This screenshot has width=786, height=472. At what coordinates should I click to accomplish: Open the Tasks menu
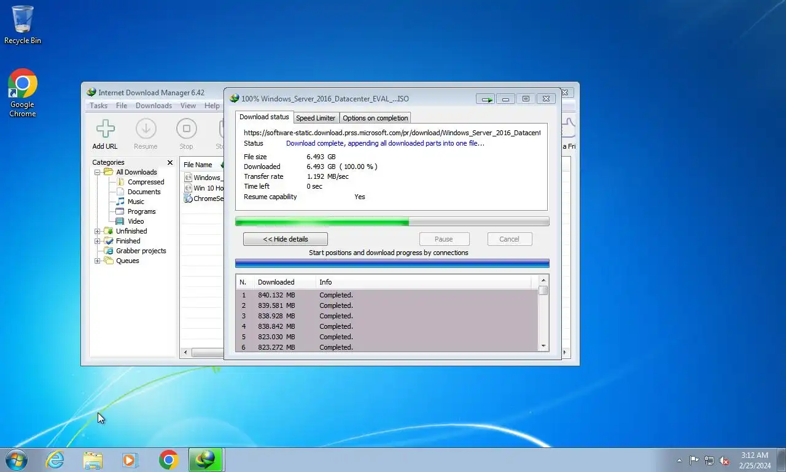point(98,106)
